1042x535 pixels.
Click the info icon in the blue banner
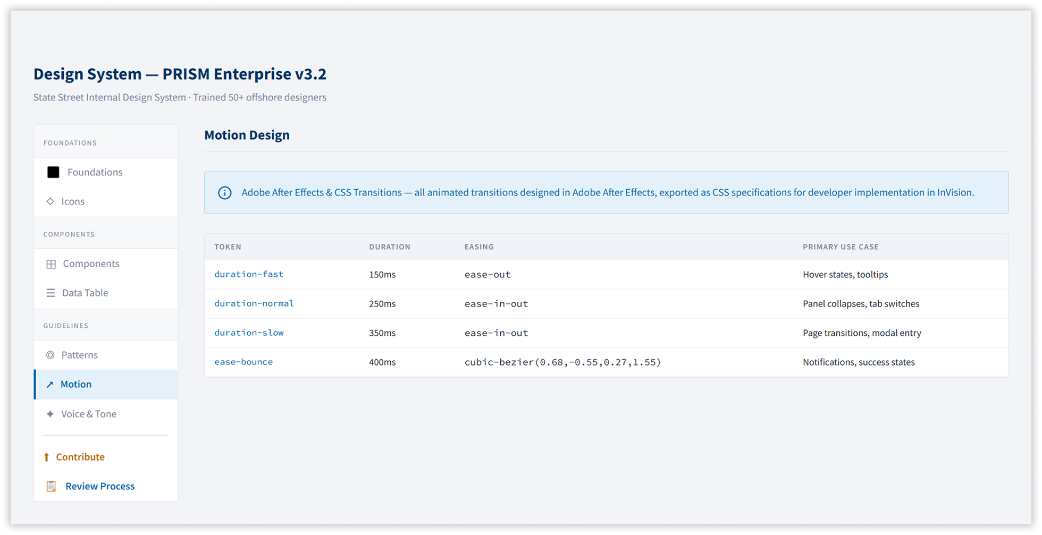tap(225, 193)
